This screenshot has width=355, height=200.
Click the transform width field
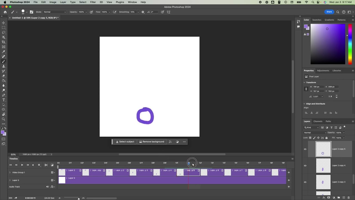click(x=318, y=87)
